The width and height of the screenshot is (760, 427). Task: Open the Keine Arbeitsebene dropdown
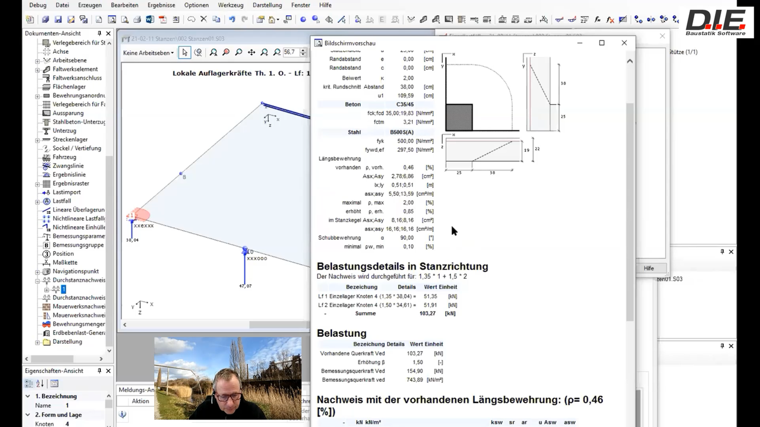click(148, 53)
